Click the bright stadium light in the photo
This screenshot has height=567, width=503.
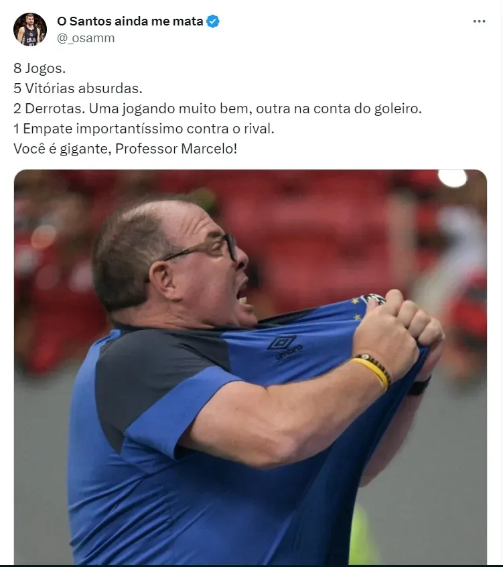coord(453,178)
